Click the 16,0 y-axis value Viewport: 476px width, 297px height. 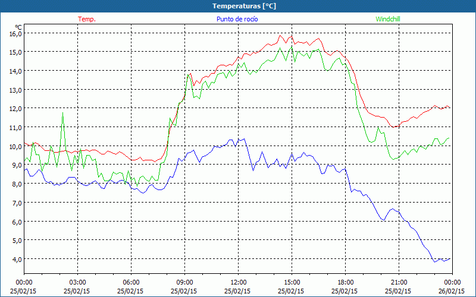tap(15, 34)
